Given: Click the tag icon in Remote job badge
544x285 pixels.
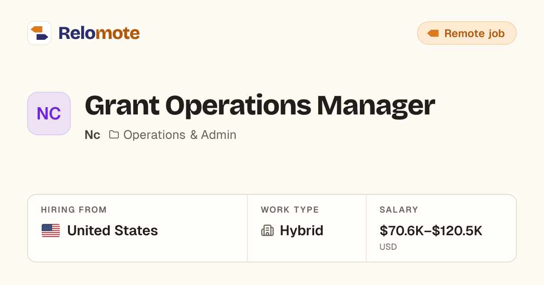Looking at the screenshot, I should click(433, 33).
